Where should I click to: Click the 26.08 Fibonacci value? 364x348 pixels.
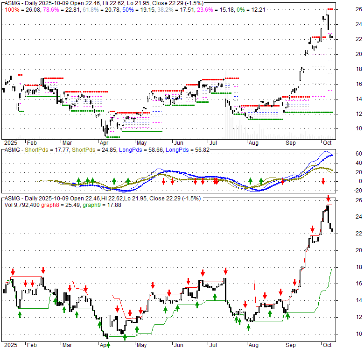[33, 10]
